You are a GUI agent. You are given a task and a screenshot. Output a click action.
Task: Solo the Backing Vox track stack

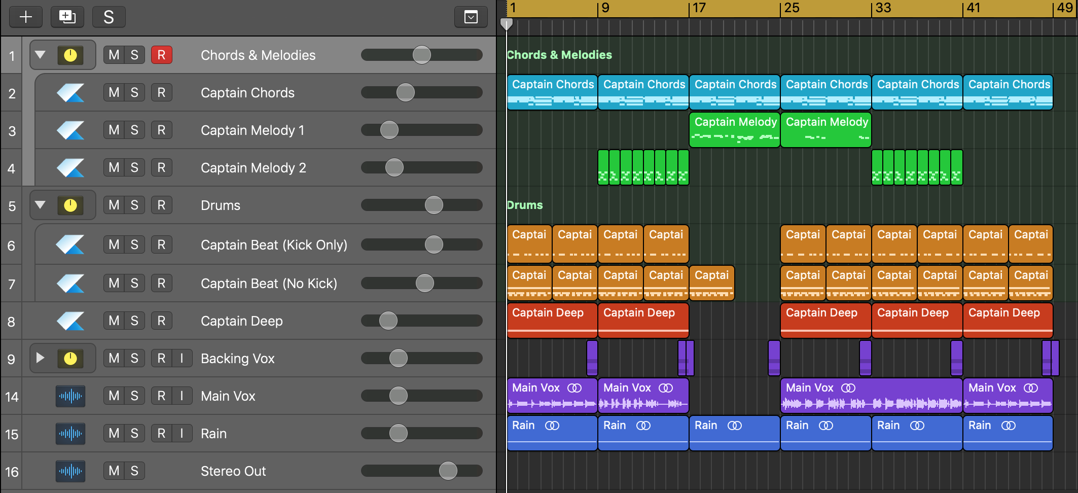point(134,358)
